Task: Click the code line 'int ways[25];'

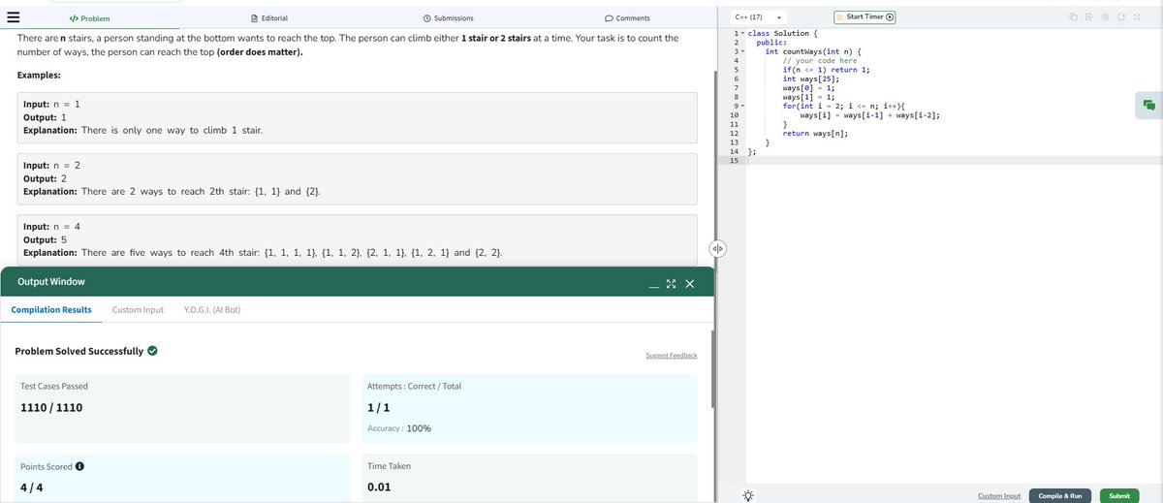Action: [810, 79]
